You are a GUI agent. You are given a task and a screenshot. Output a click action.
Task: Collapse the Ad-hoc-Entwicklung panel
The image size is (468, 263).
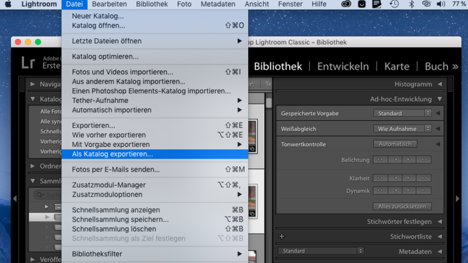pos(439,99)
